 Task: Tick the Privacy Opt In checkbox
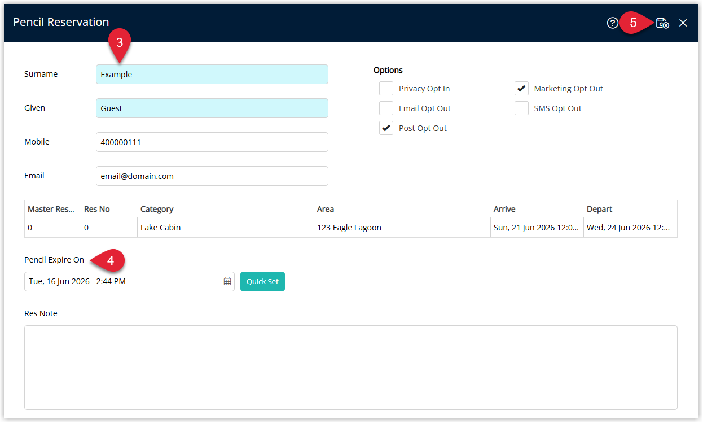[386, 89]
